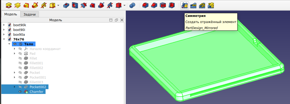Switch to the Задачи tab
The width and height of the screenshot is (290, 104).
30,14
